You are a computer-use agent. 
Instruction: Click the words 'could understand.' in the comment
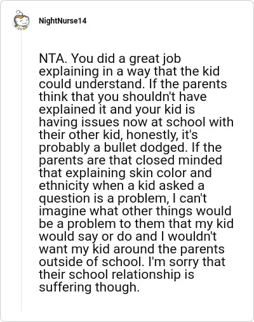pos(92,84)
